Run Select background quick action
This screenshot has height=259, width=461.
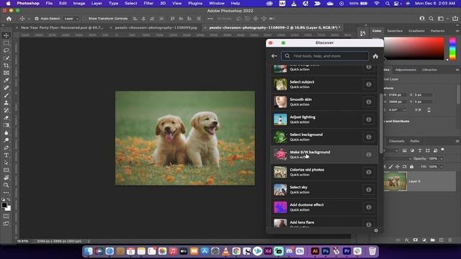pyautogui.click(x=324, y=137)
